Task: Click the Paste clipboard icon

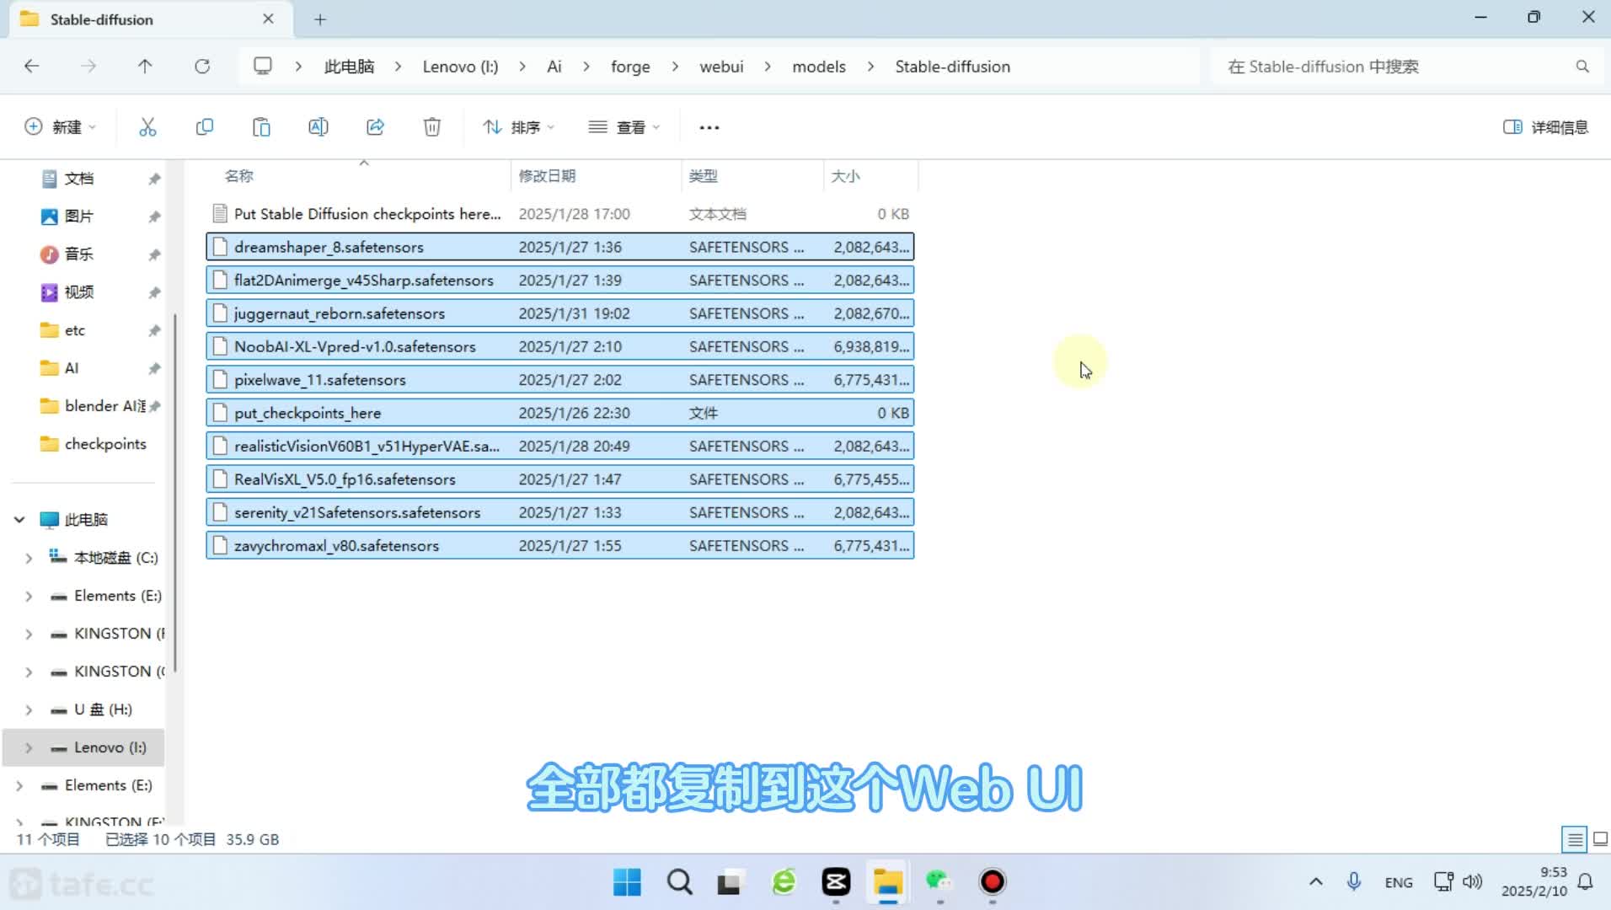Action: [261, 127]
